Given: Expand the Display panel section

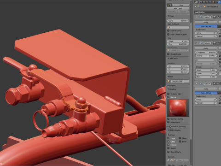Looking at the screenshot, I should (x=168, y=85).
